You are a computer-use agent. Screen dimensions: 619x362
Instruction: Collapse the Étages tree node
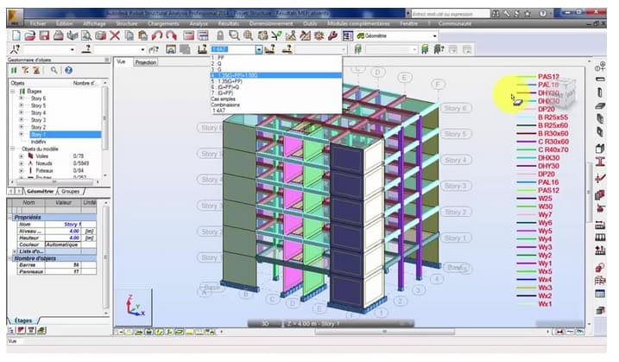point(12,91)
